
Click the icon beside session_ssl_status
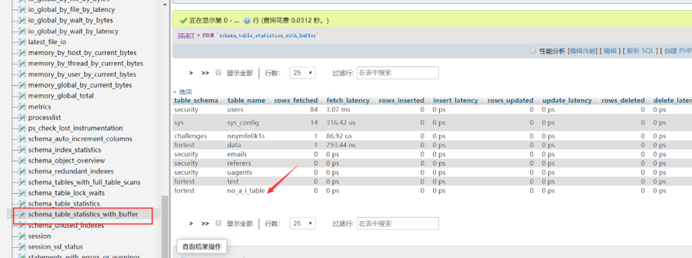click(22, 246)
